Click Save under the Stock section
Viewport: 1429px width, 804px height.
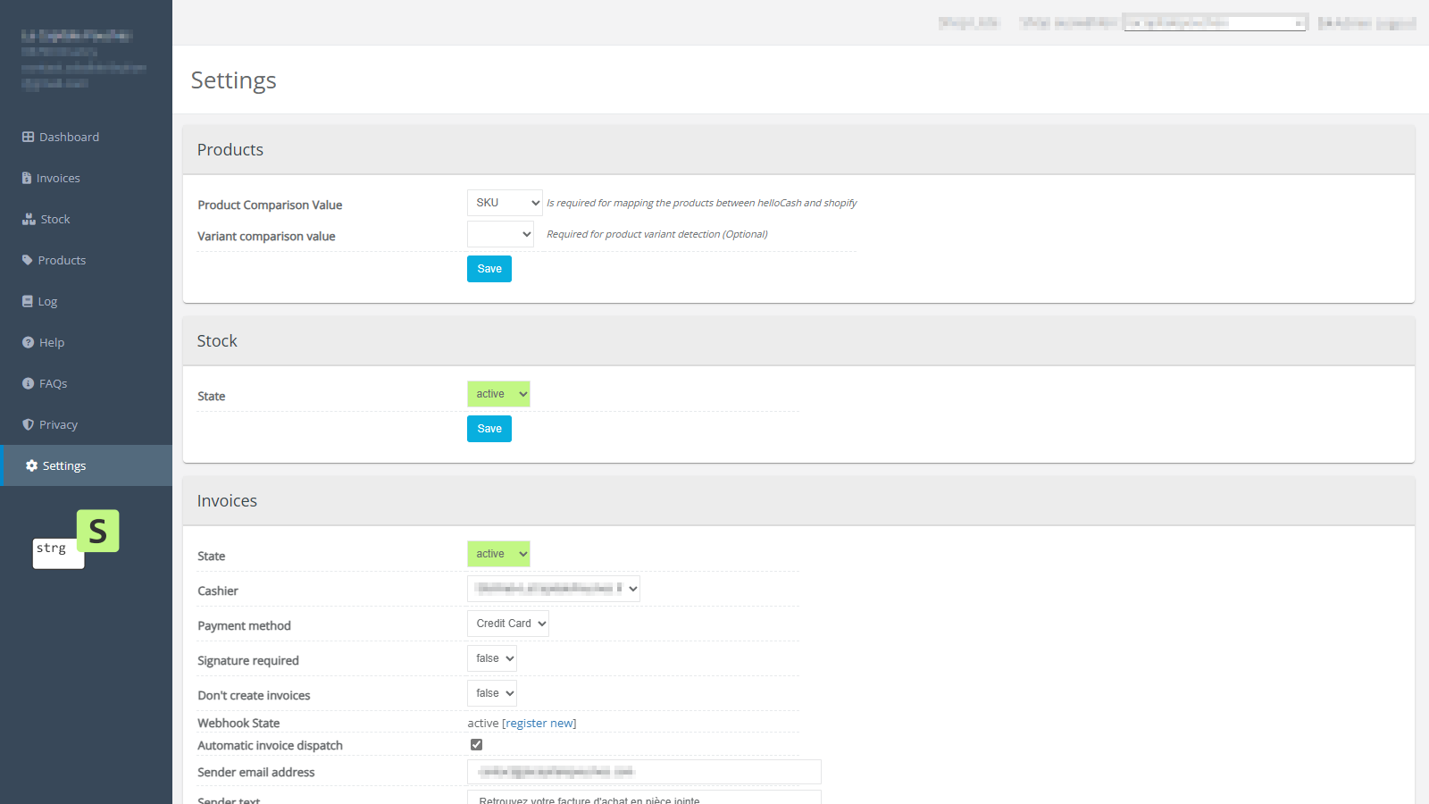489,428
